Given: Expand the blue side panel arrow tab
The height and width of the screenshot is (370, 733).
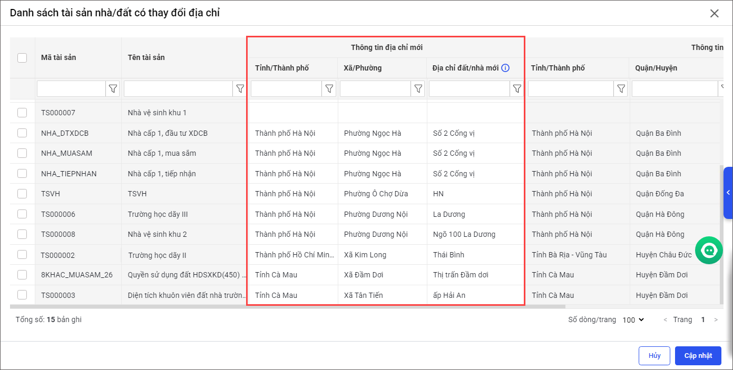Looking at the screenshot, I should [728, 193].
